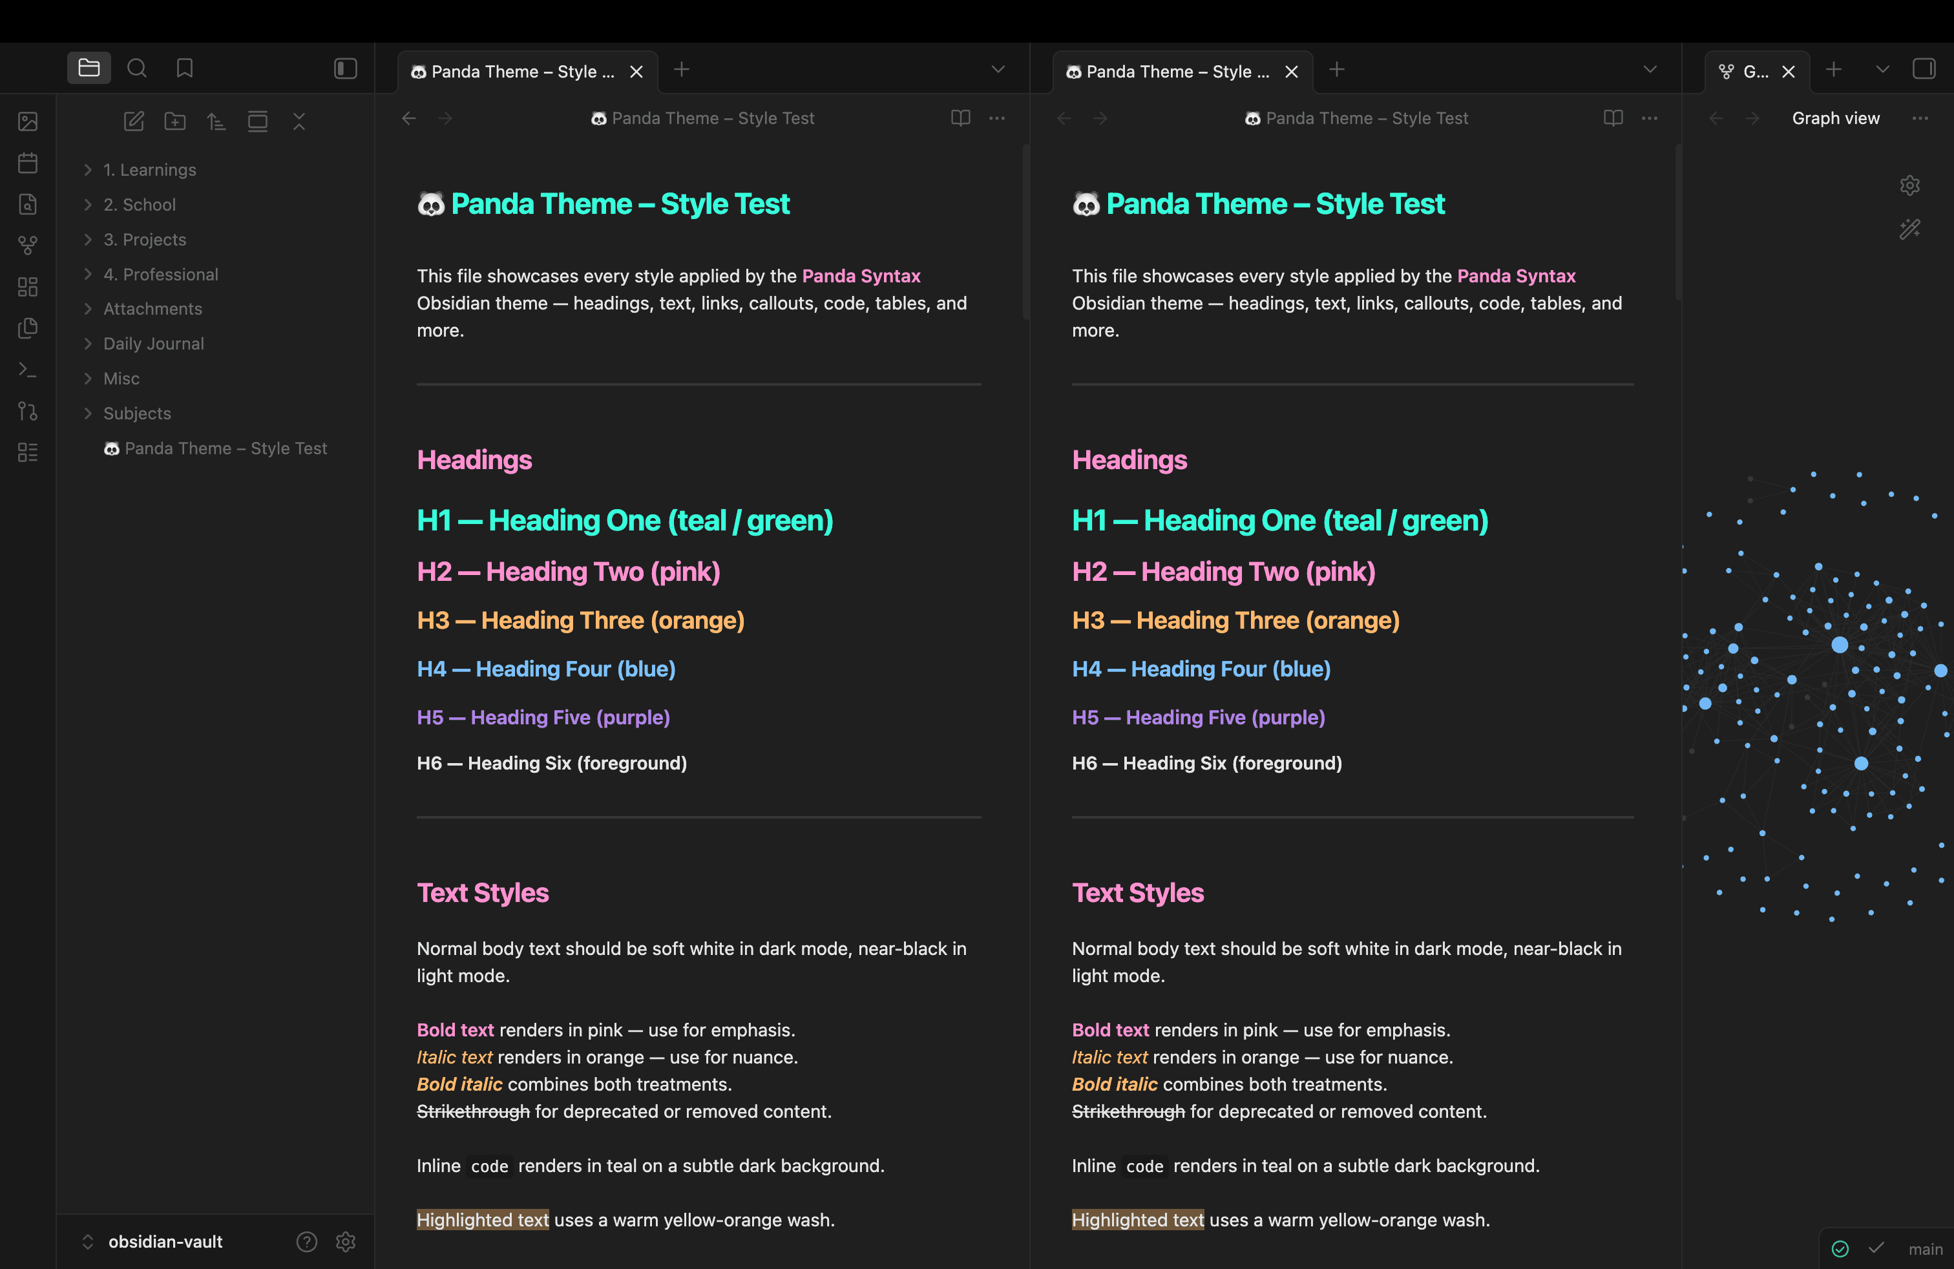The image size is (1954, 1269).
Task: Click Panda Syntax link in left pane
Action: click(x=861, y=276)
